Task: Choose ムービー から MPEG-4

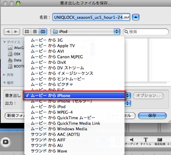Action: tap(74, 112)
